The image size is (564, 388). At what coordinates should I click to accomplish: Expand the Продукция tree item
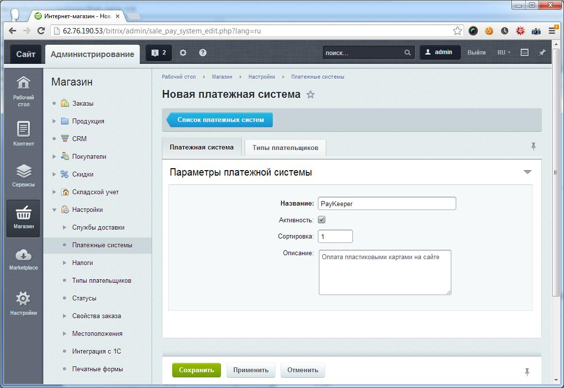[x=55, y=121]
